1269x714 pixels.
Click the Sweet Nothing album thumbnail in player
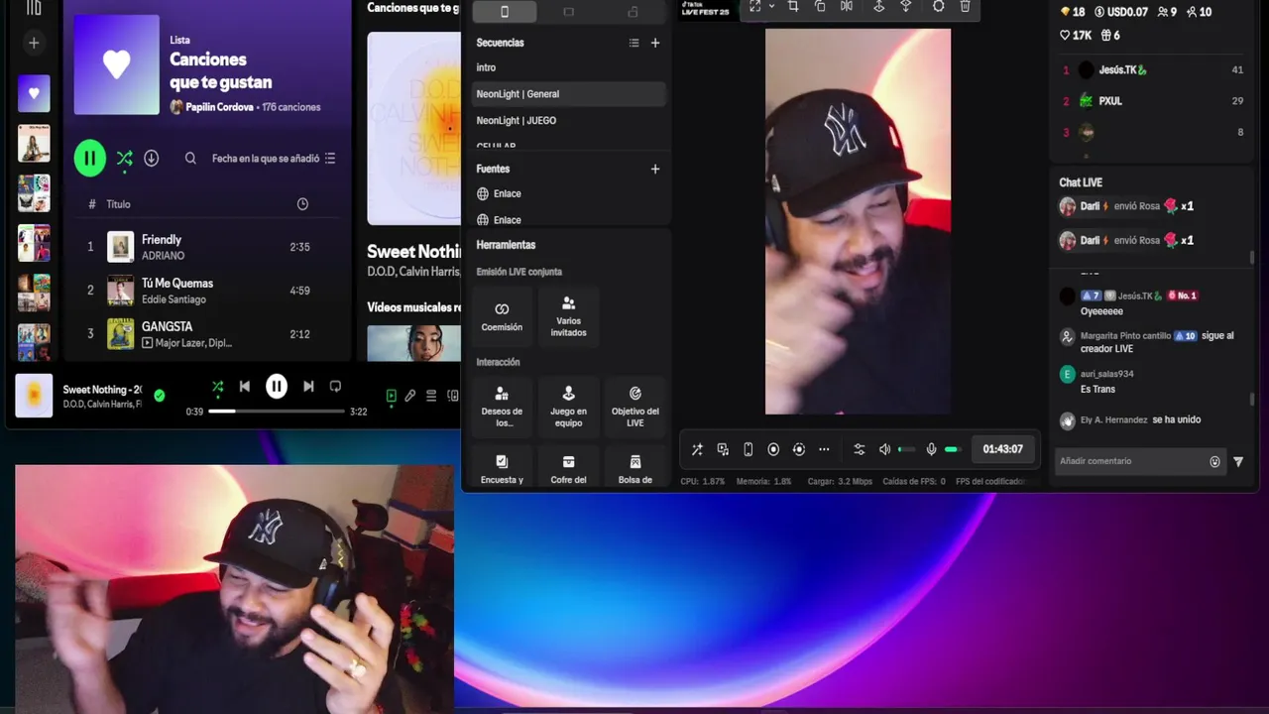click(x=34, y=396)
